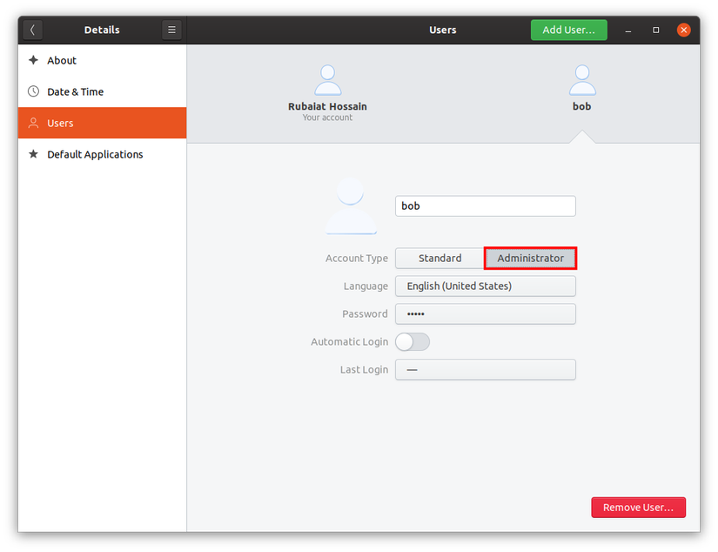Select the bob user account at the top
The image size is (718, 552).
coord(582,88)
